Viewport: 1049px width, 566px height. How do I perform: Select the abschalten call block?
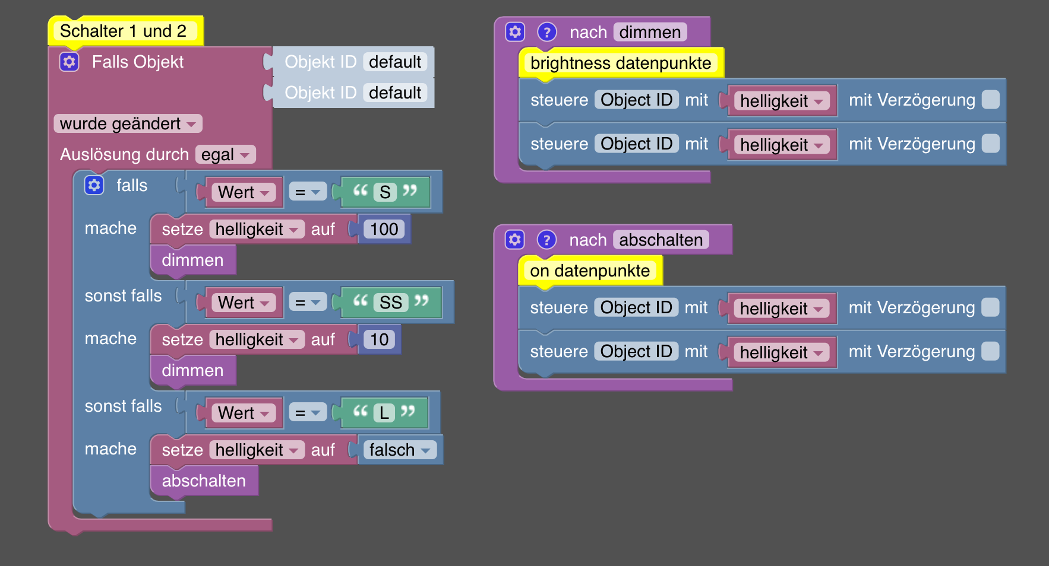(204, 481)
